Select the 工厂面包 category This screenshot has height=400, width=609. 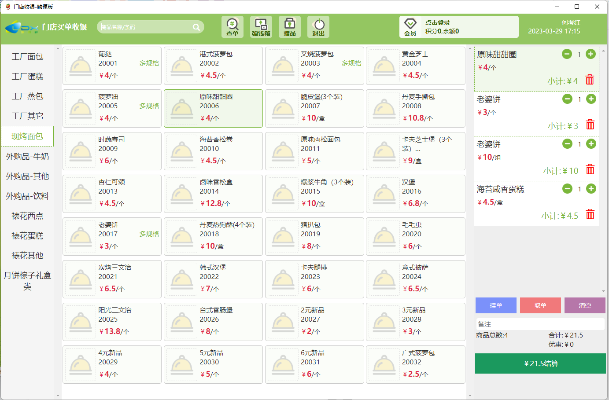[x=27, y=57]
